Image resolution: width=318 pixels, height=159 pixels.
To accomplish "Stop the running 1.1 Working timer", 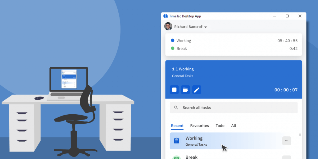I will pos(174,90).
